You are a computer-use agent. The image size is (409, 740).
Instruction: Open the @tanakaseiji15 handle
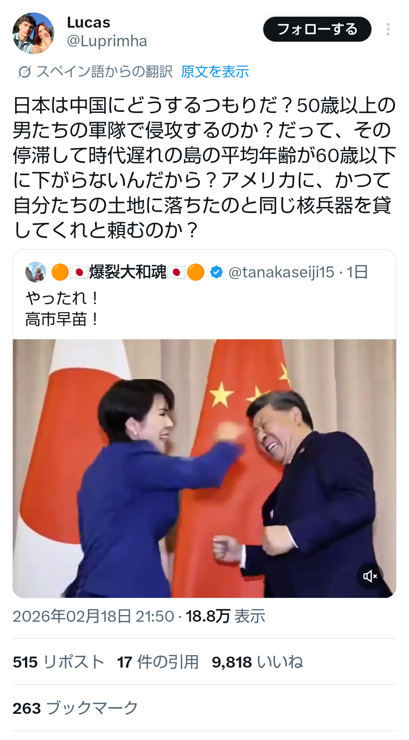(x=281, y=272)
